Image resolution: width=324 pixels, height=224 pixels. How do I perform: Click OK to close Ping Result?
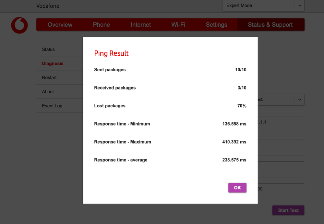[237, 187]
